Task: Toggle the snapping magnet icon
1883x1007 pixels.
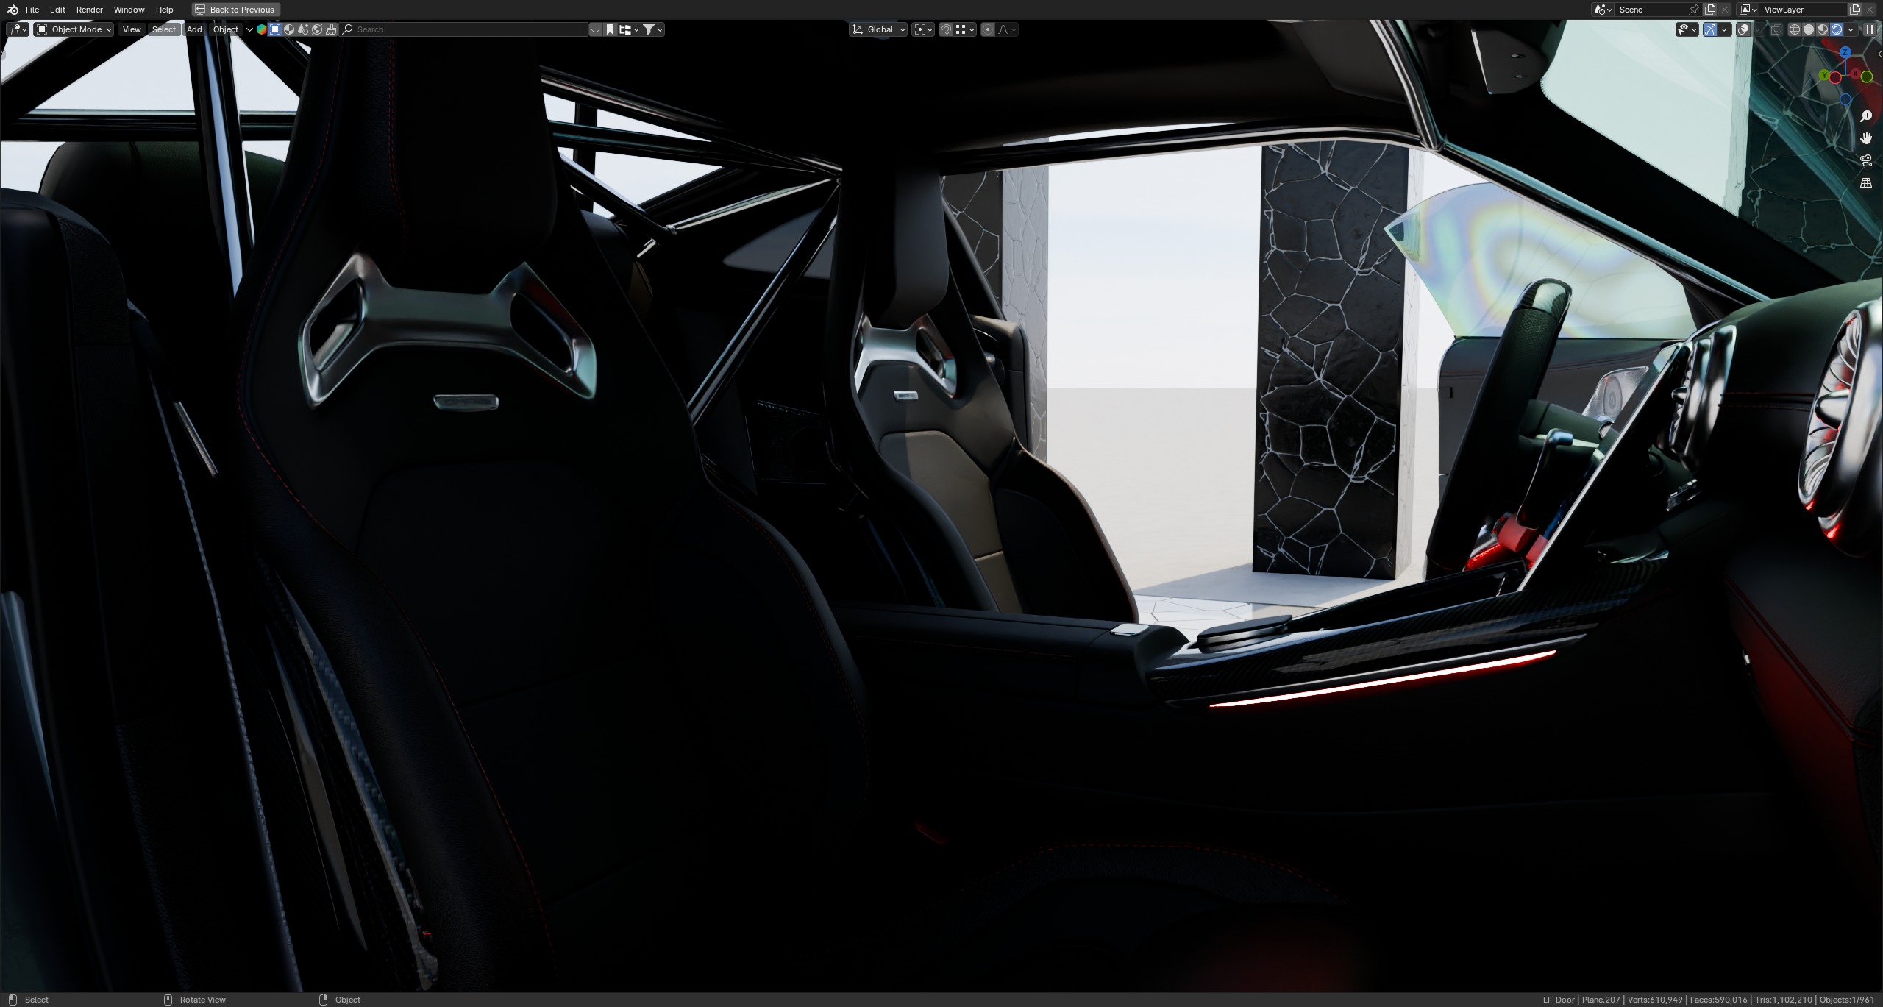Action: [946, 29]
